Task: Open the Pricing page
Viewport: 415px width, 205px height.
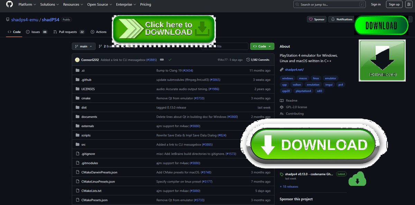Action: [146, 4]
